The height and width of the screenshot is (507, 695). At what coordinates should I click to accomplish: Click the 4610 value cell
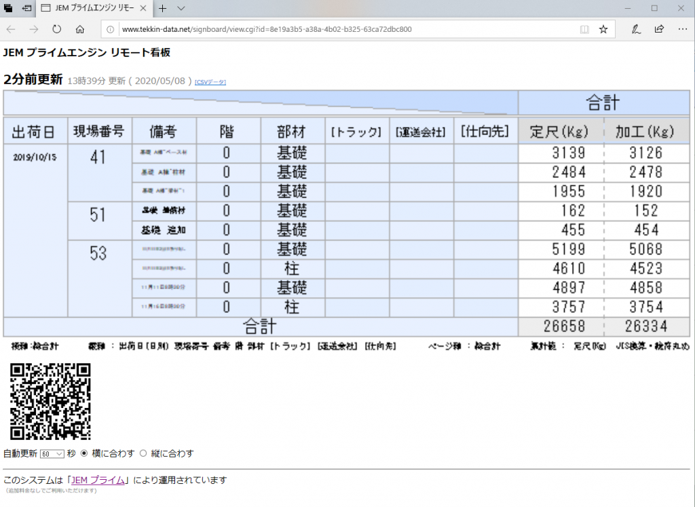[x=561, y=269]
